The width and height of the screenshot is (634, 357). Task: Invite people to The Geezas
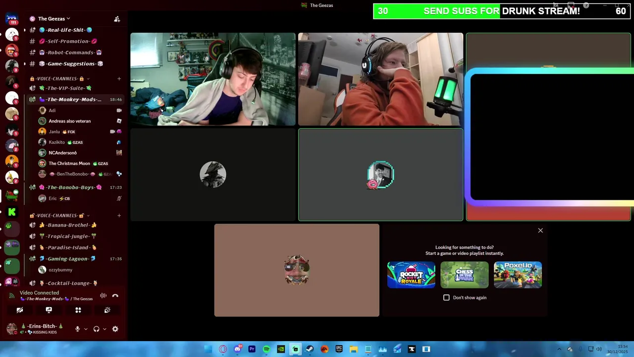coord(117,19)
